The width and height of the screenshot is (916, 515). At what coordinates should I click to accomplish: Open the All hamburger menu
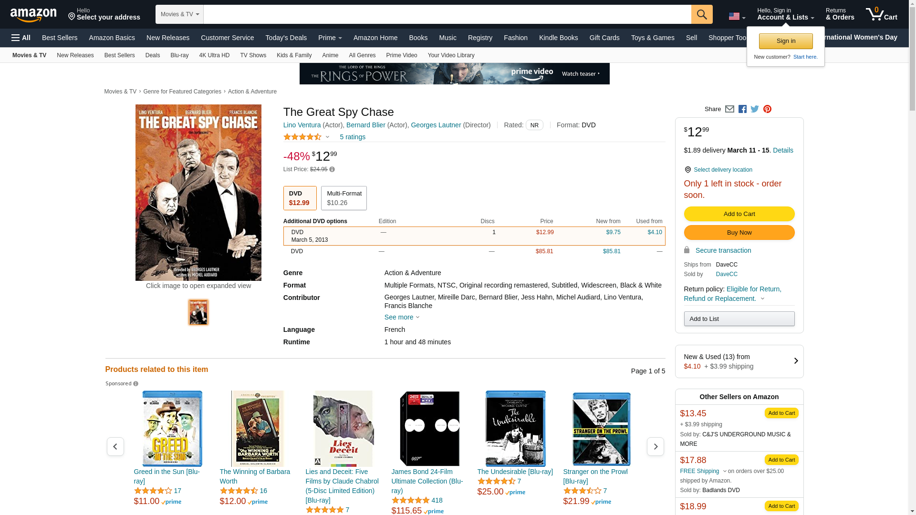pyautogui.click(x=21, y=38)
